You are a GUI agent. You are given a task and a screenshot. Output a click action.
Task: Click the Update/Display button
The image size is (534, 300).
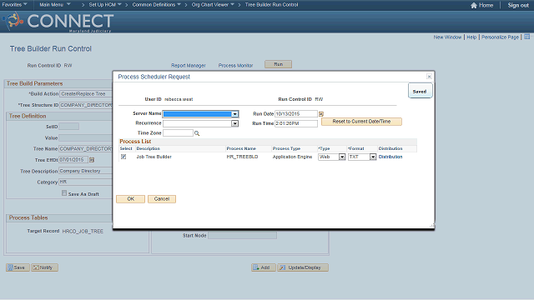tap(303, 267)
